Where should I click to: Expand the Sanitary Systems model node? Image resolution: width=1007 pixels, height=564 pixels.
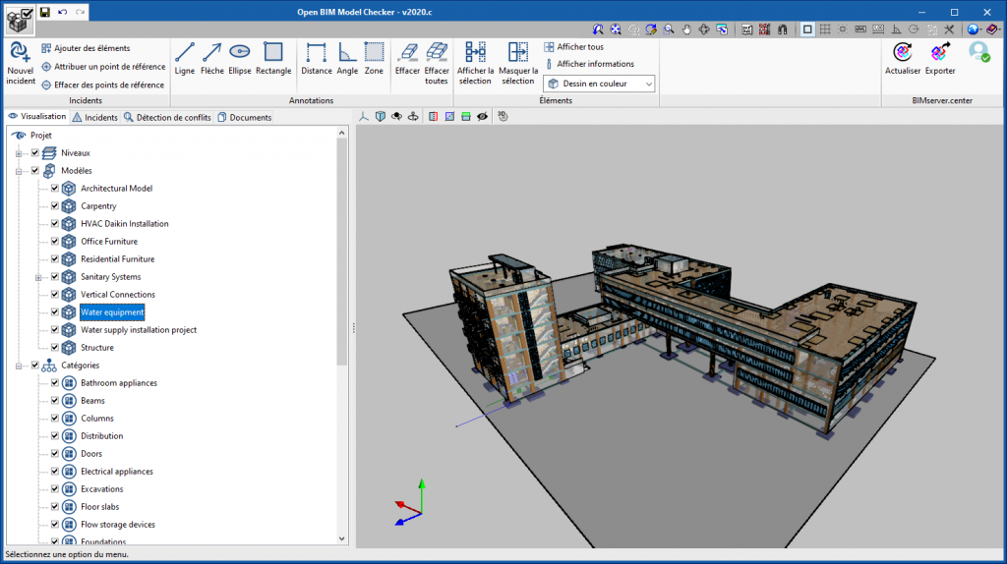pyautogui.click(x=38, y=277)
